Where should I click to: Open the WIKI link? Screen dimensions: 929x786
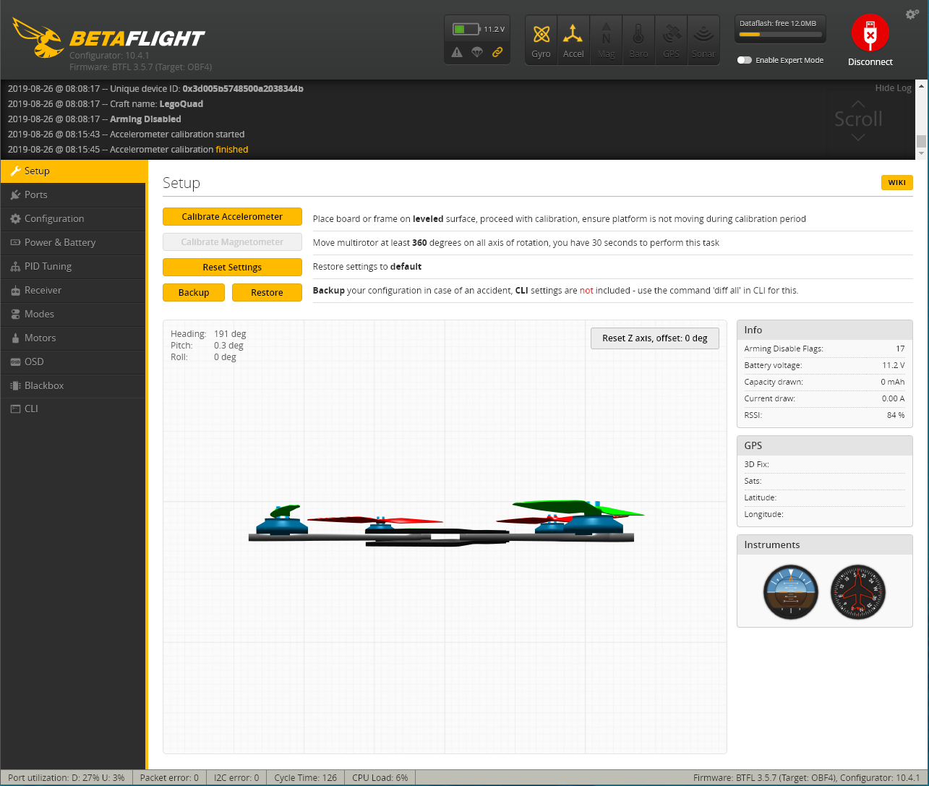[x=896, y=182]
